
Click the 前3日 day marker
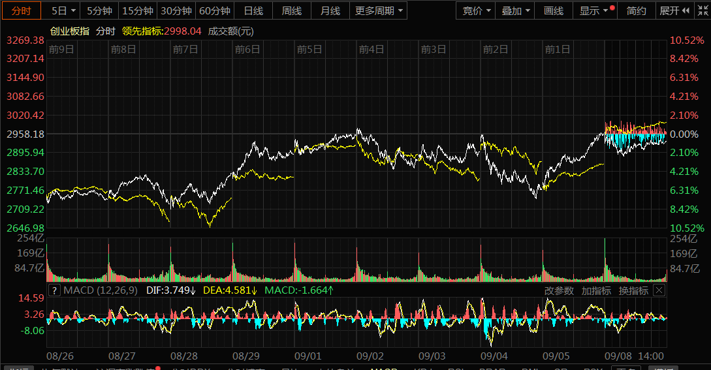click(434, 50)
